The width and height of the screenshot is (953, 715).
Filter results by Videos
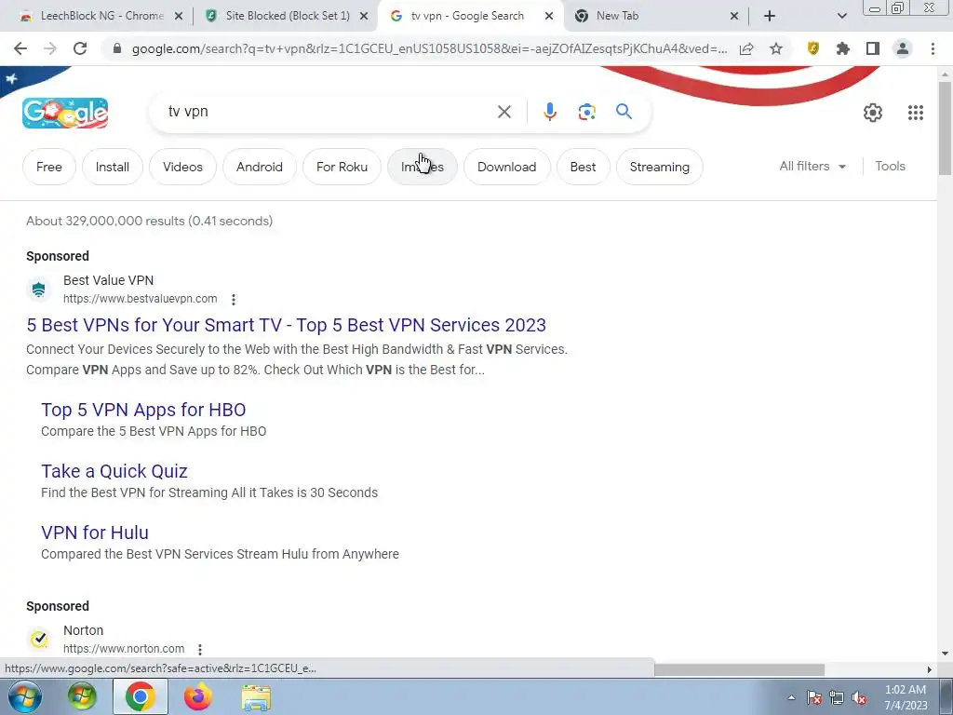183,167
